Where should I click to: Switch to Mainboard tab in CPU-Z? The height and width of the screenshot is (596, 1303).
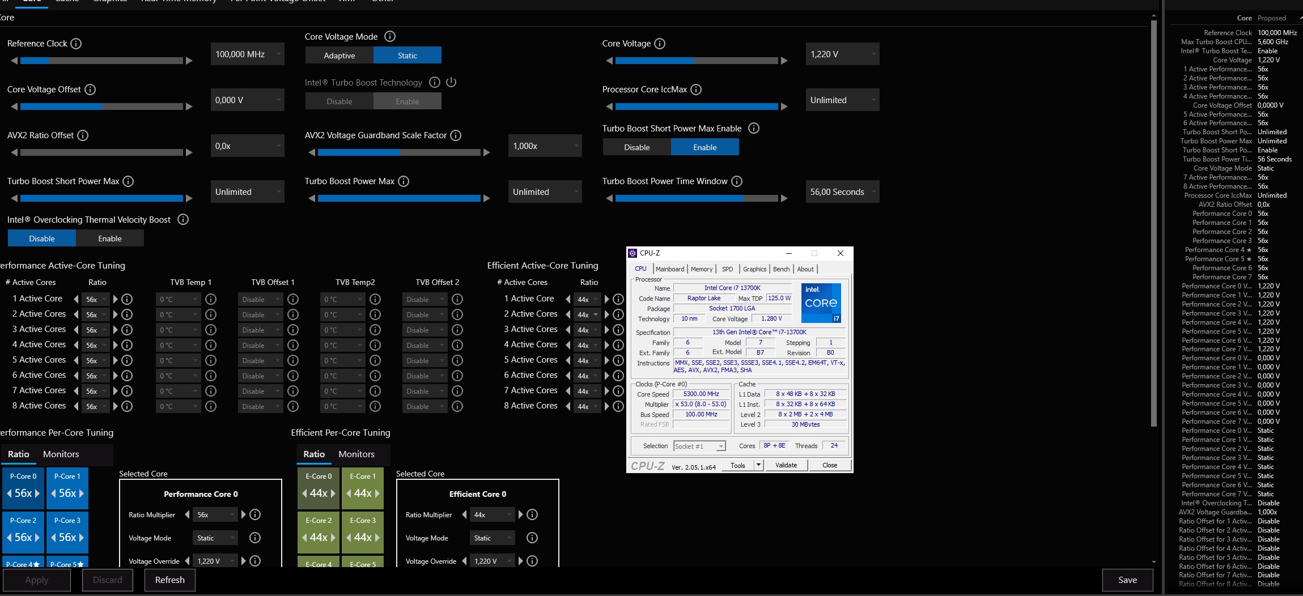pos(670,269)
